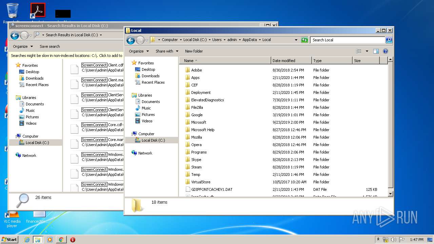Click the admin breadcrumb in the address bar
The image size is (434, 244).
[x=232, y=40]
